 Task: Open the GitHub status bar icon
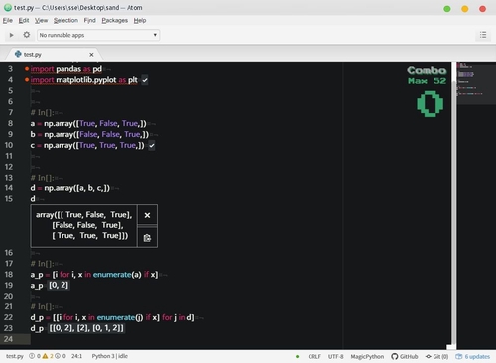pos(405,356)
